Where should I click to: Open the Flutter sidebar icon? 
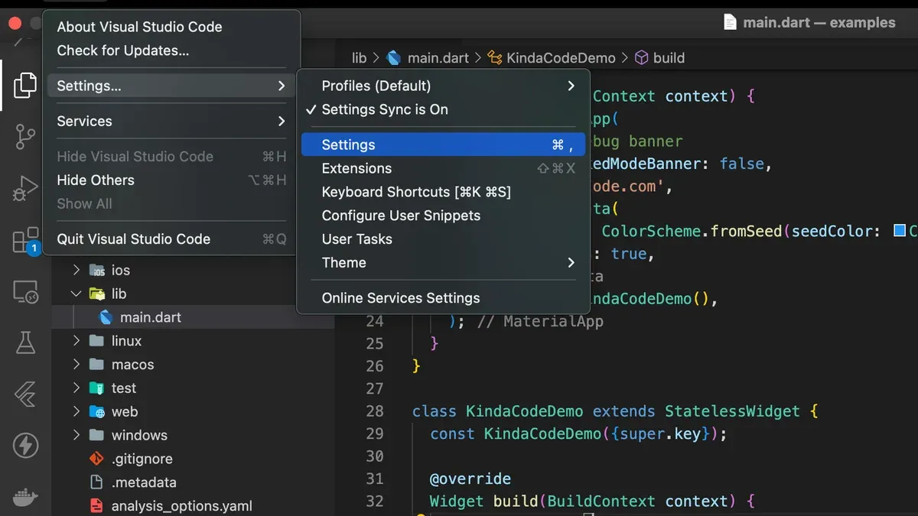(x=25, y=394)
